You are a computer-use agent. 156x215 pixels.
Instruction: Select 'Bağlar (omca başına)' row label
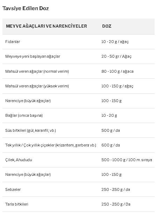24,115
